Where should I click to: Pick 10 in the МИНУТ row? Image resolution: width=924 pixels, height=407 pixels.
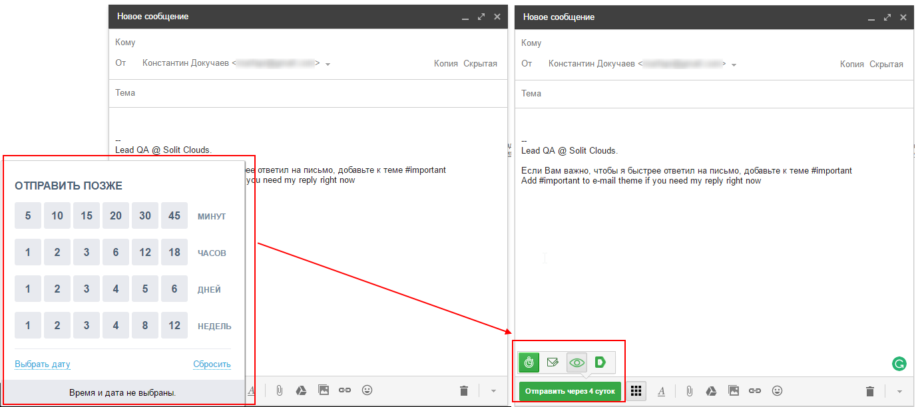(x=57, y=215)
